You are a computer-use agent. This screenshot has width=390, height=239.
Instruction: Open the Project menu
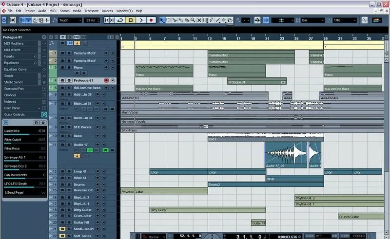(x=30, y=11)
